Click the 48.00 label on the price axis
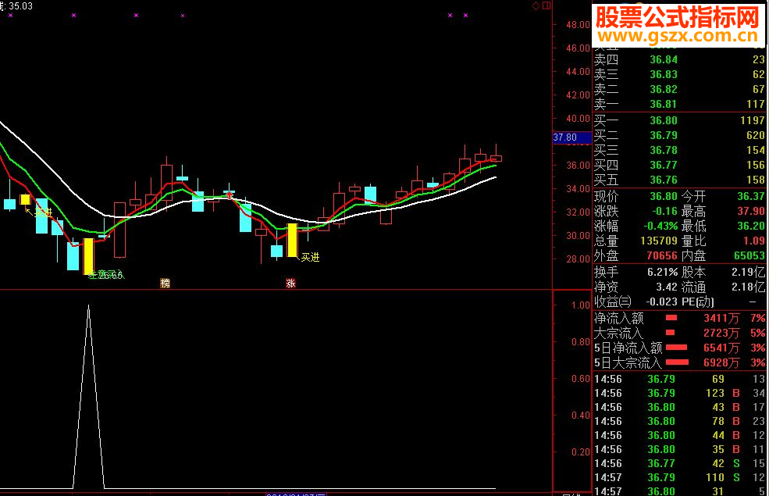This screenshot has width=769, height=496. [x=578, y=24]
